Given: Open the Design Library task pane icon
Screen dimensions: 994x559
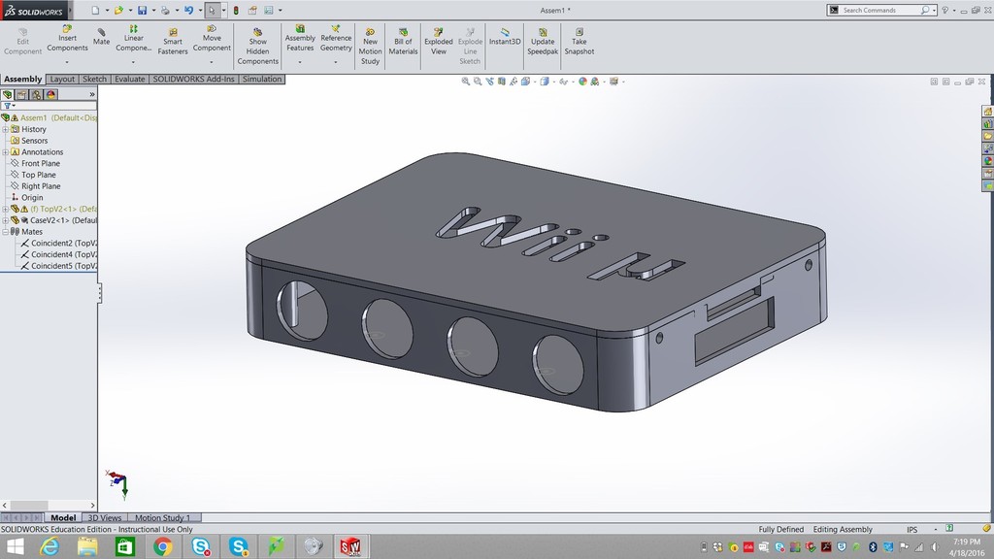Looking at the screenshot, I should pyautogui.click(x=987, y=123).
